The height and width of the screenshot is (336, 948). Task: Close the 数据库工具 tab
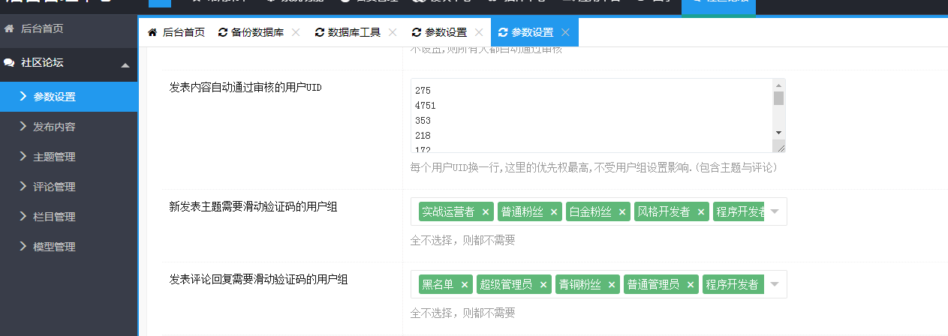pyautogui.click(x=392, y=32)
